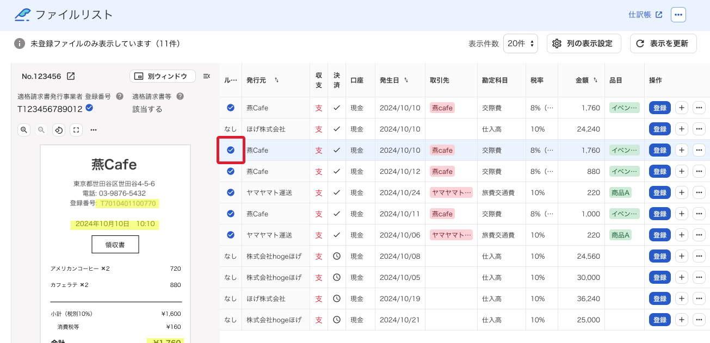Register the 株式会社hogeほげ 30,000 entry
710x343 pixels.
(x=660, y=277)
